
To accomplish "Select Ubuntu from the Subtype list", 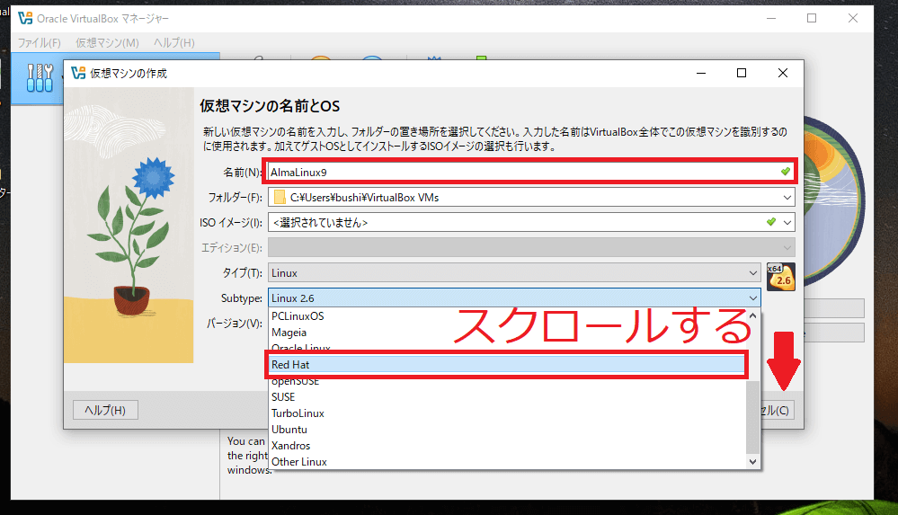I will click(x=507, y=430).
